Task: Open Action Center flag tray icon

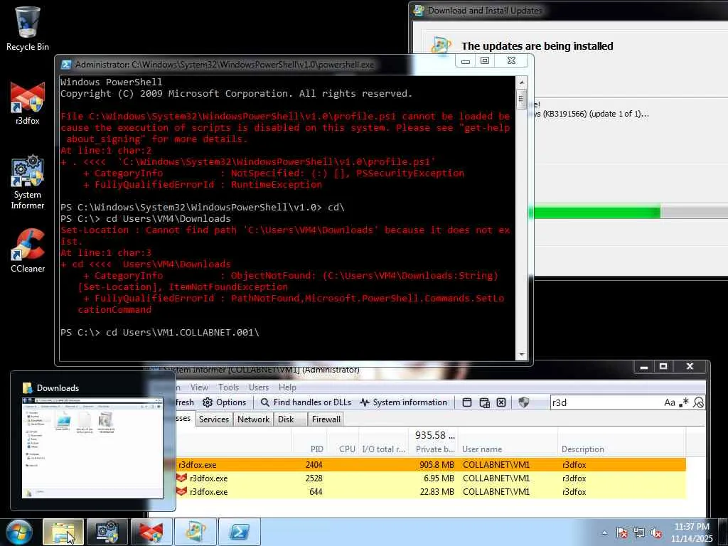Action: [622, 532]
